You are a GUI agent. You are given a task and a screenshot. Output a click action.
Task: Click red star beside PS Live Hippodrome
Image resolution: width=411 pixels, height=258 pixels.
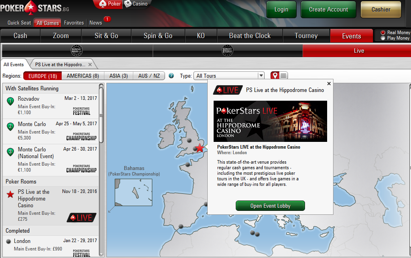coord(10,195)
